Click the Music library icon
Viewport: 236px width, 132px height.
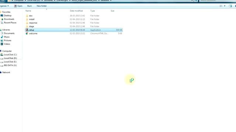click(2, 37)
